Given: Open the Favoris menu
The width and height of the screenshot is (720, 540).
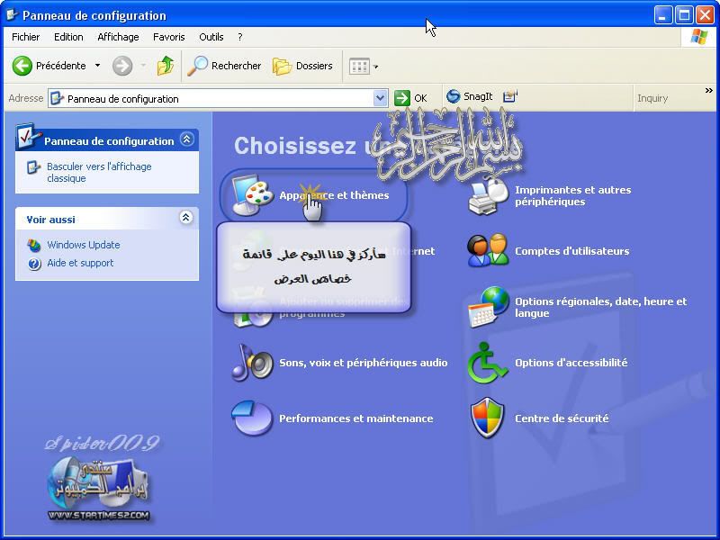Looking at the screenshot, I should click(x=169, y=37).
